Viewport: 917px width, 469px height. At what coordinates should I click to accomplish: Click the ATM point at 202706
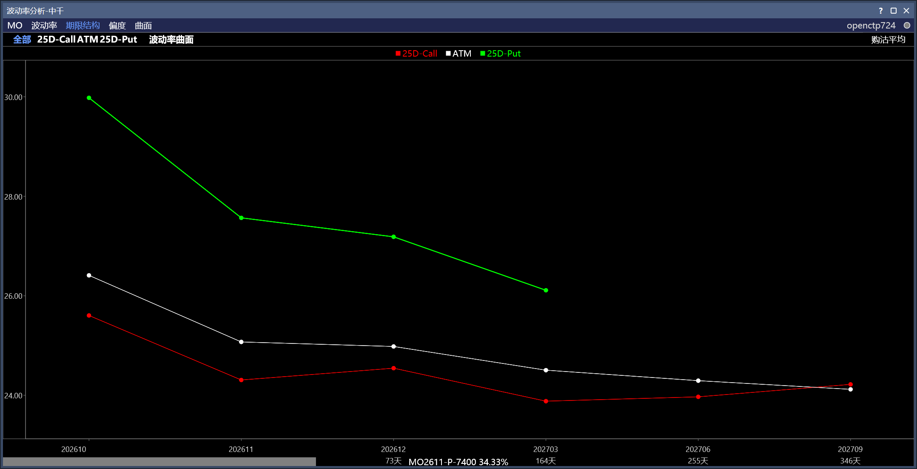click(x=698, y=380)
